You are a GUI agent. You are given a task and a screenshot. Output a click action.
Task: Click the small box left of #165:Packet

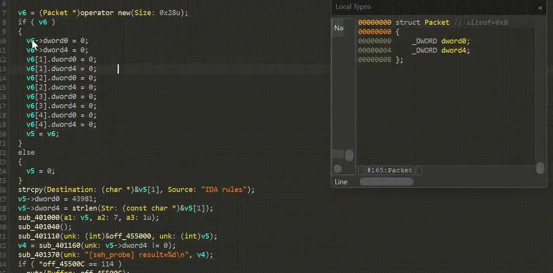361,170
